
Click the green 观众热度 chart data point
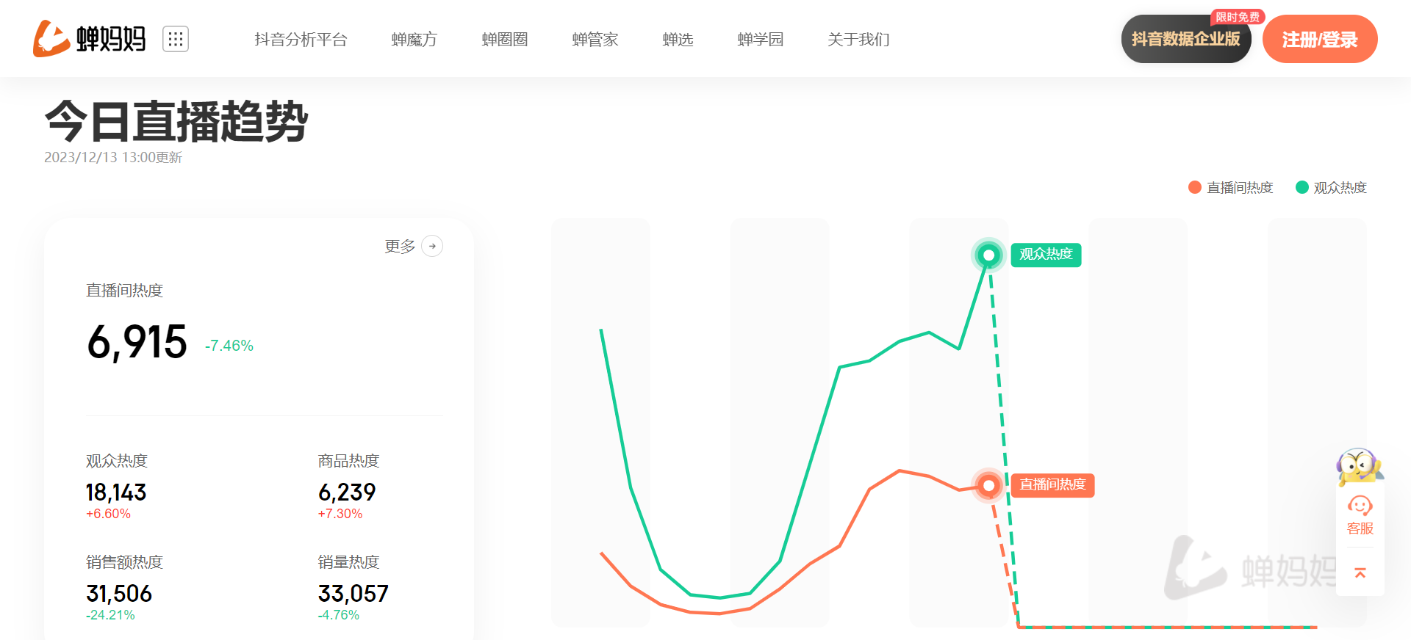989,255
